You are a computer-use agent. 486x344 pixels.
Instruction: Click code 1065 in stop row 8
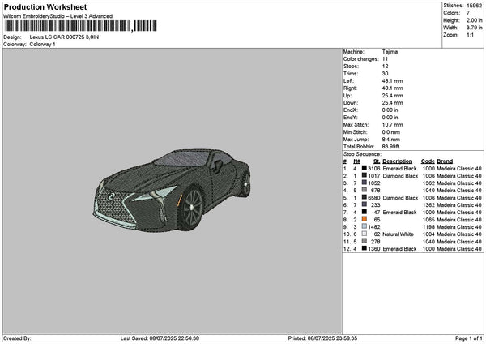click(x=428, y=220)
